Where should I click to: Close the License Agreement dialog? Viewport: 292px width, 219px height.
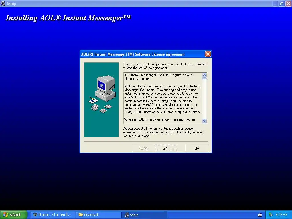pos(208,54)
